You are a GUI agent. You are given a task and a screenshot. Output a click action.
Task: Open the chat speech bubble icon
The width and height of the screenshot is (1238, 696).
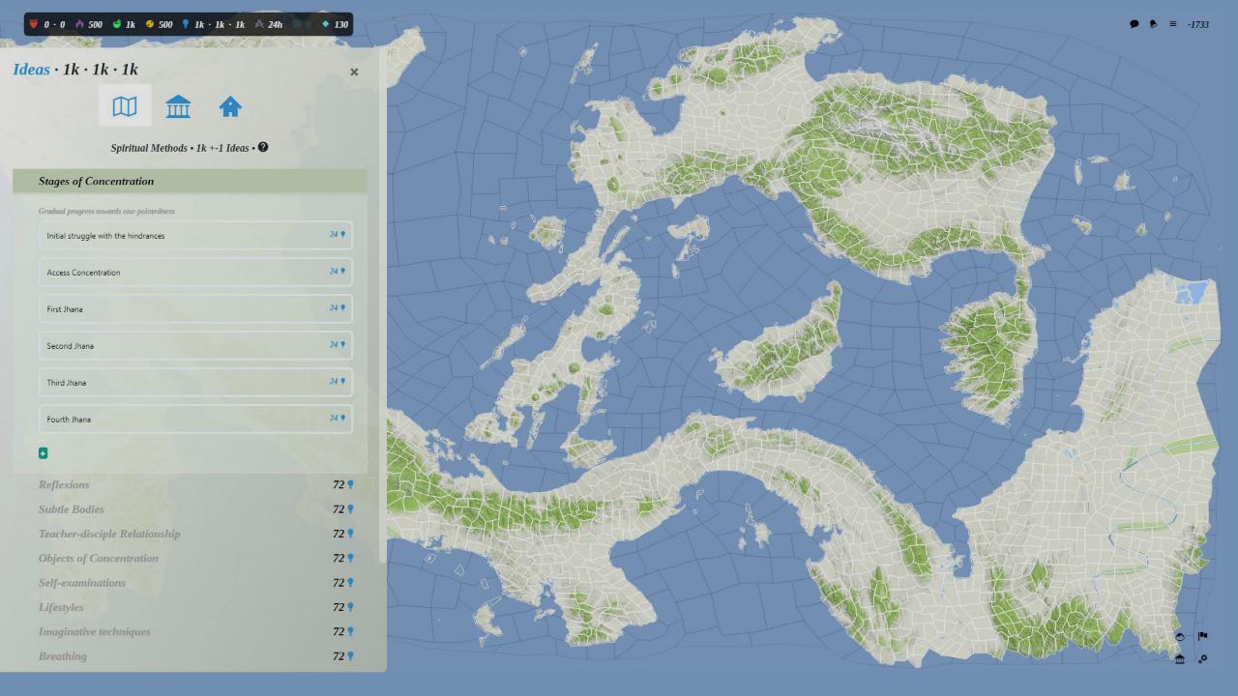pyautogui.click(x=1135, y=24)
